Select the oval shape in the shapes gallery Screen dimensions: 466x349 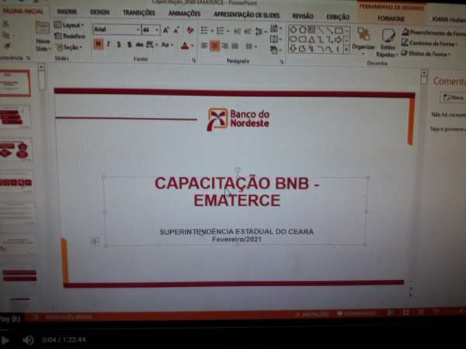coord(293,40)
